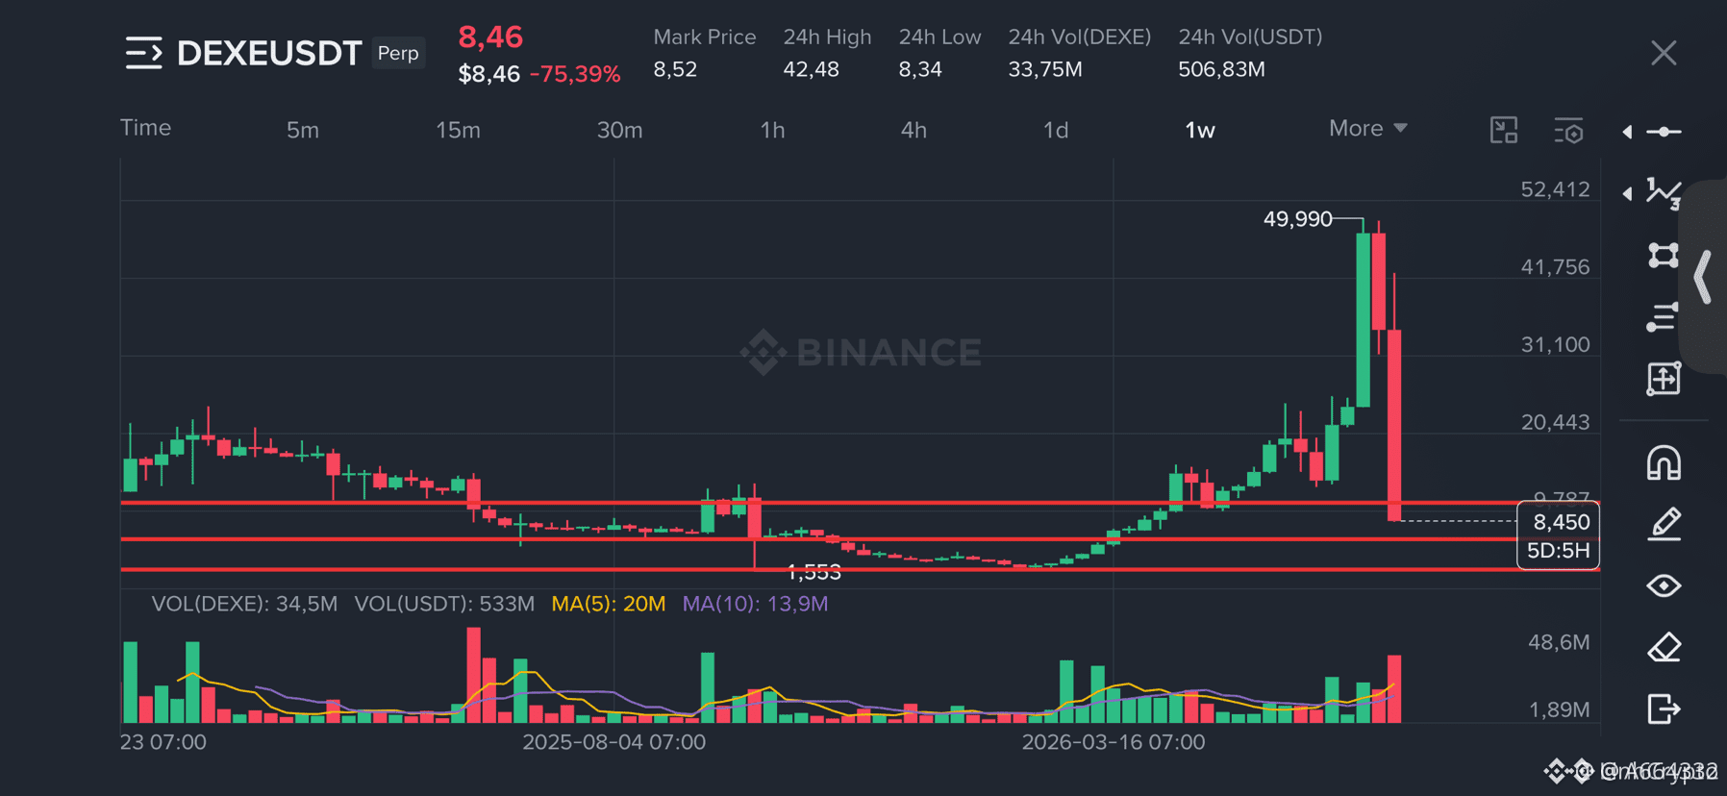Click the VOL(DEXE): 34,5M label

click(244, 604)
